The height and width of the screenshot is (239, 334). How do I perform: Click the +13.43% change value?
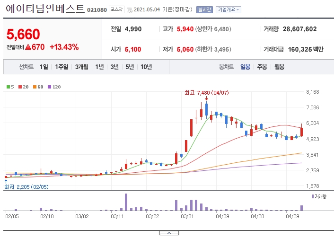click(x=64, y=47)
